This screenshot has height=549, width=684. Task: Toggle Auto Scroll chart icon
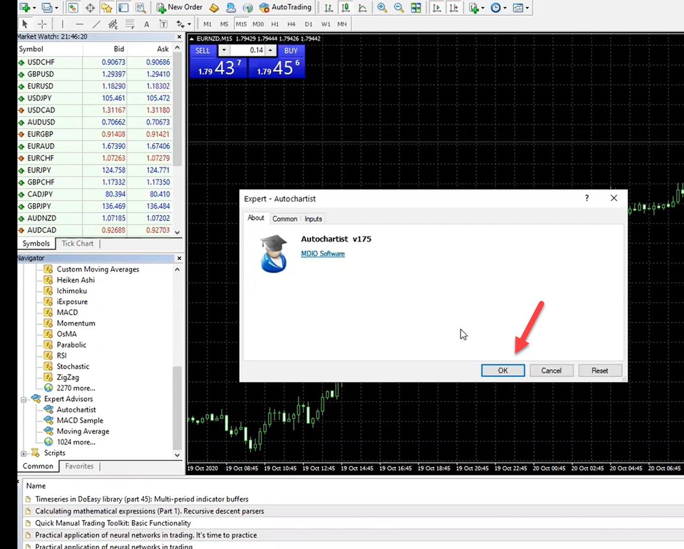tap(436, 7)
